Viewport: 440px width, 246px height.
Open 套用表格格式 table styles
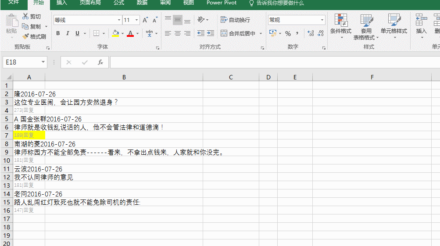(x=366, y=27)
